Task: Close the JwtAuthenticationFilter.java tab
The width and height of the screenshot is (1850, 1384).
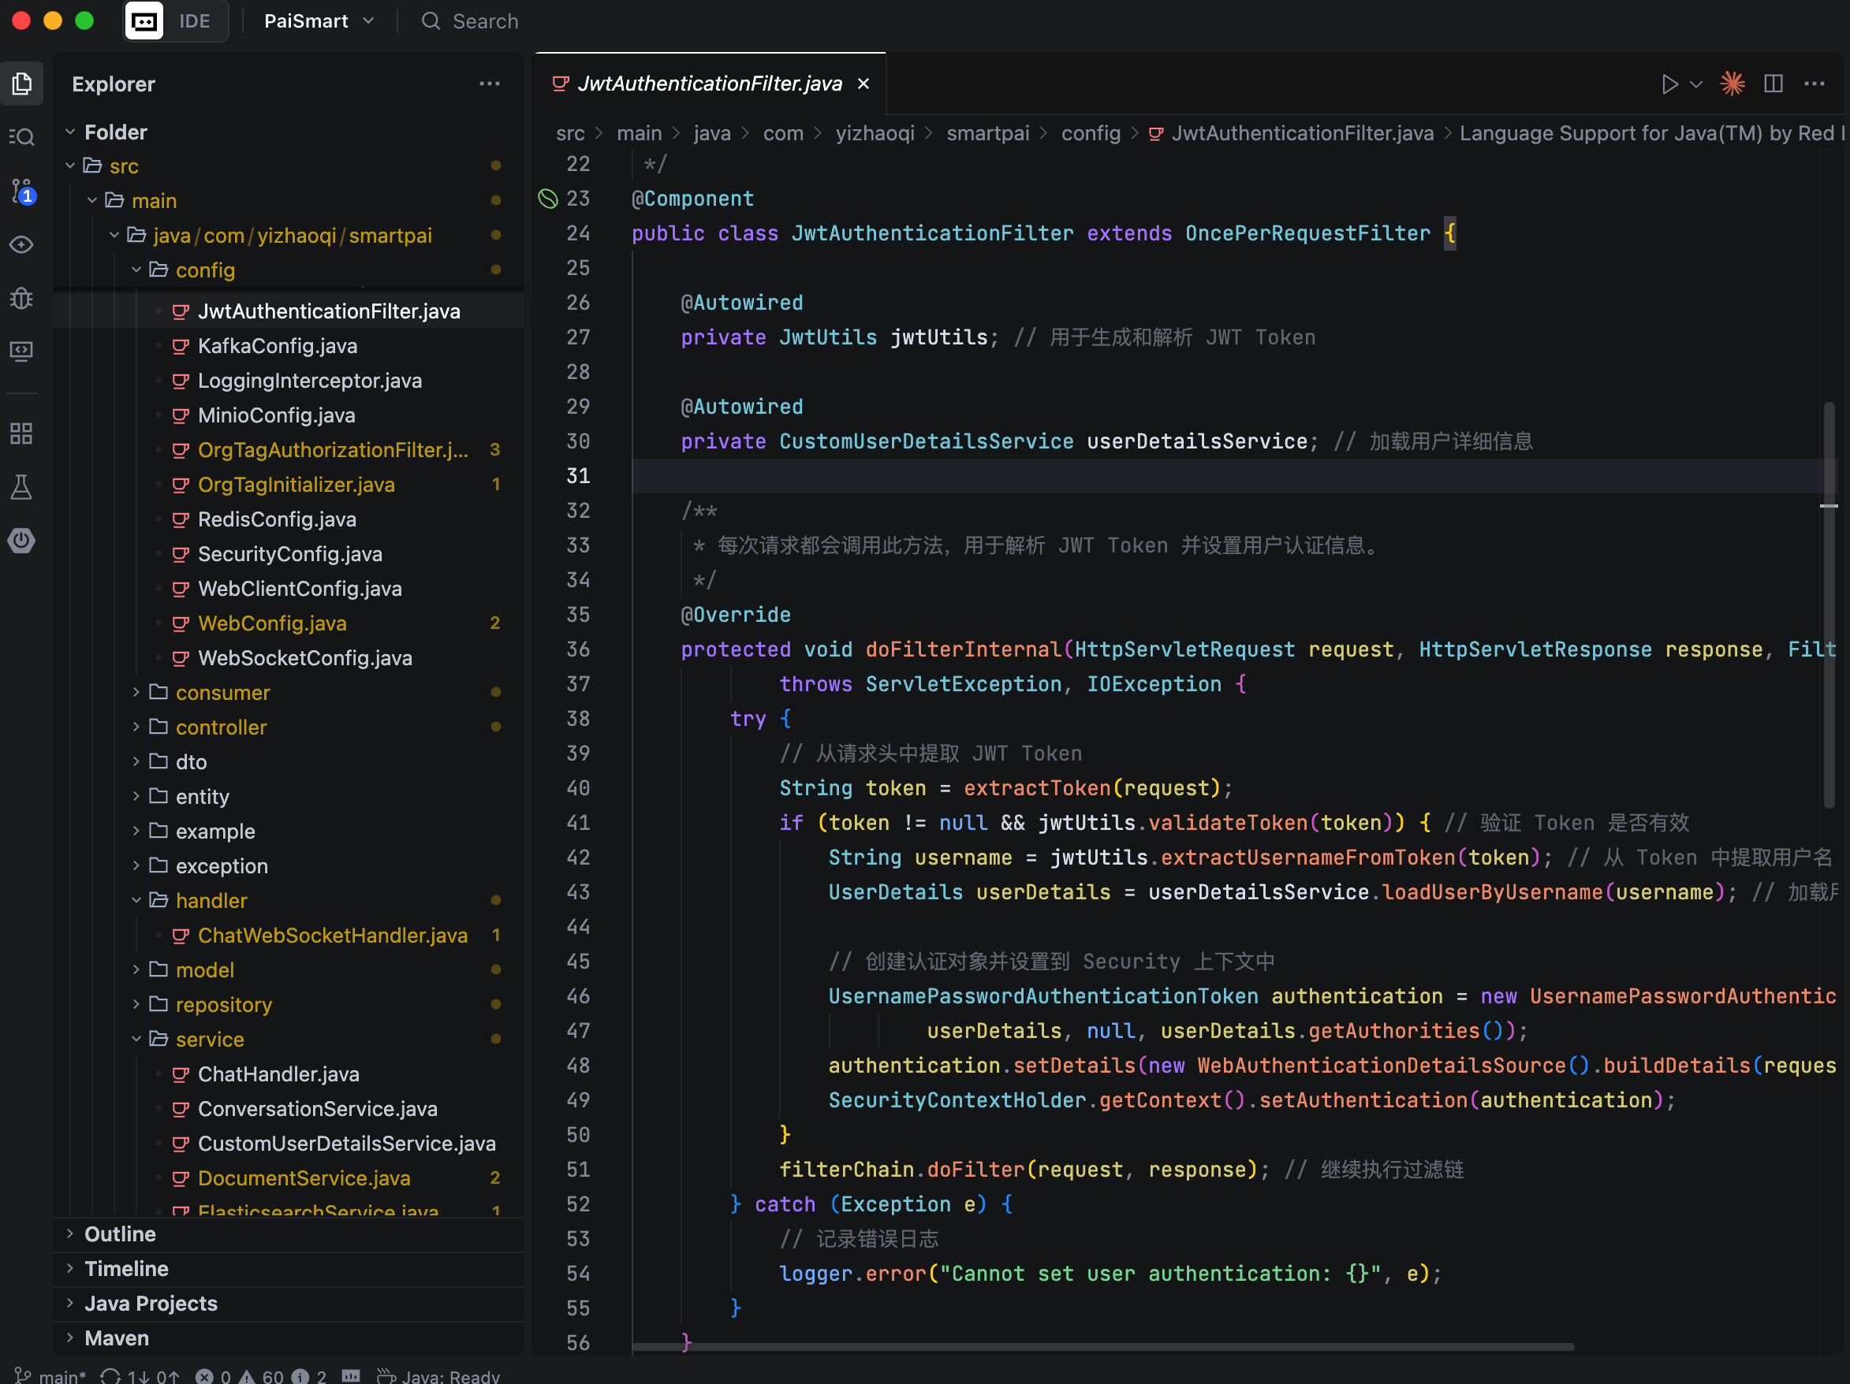Action: pos(864,84)
